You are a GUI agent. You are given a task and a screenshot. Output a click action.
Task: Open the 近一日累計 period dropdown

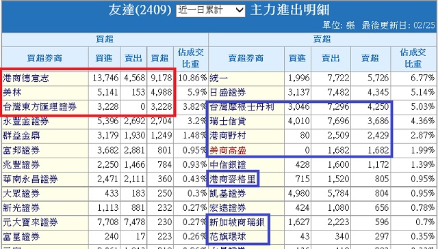tap(210, 11)
